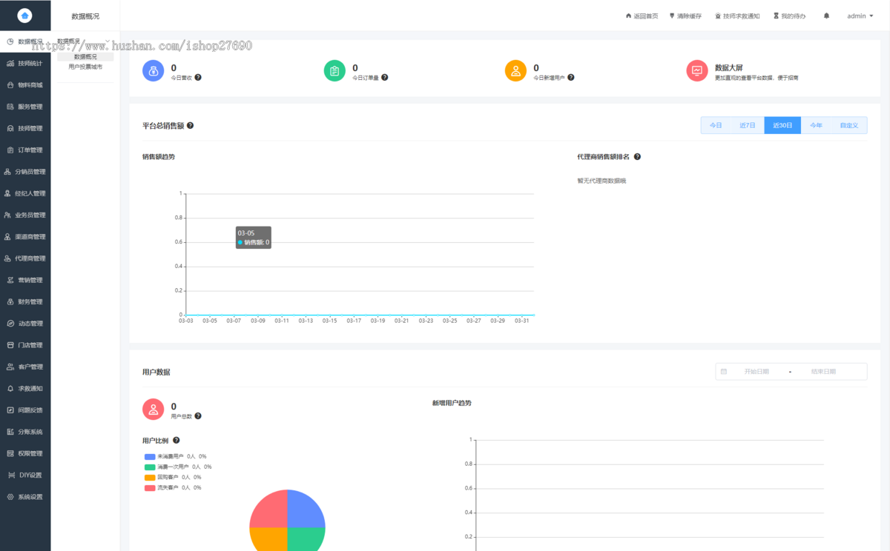Screen dimensions: 890x551
Task: Open DIY设置 in the sidebar
Action: pos(25,475)
